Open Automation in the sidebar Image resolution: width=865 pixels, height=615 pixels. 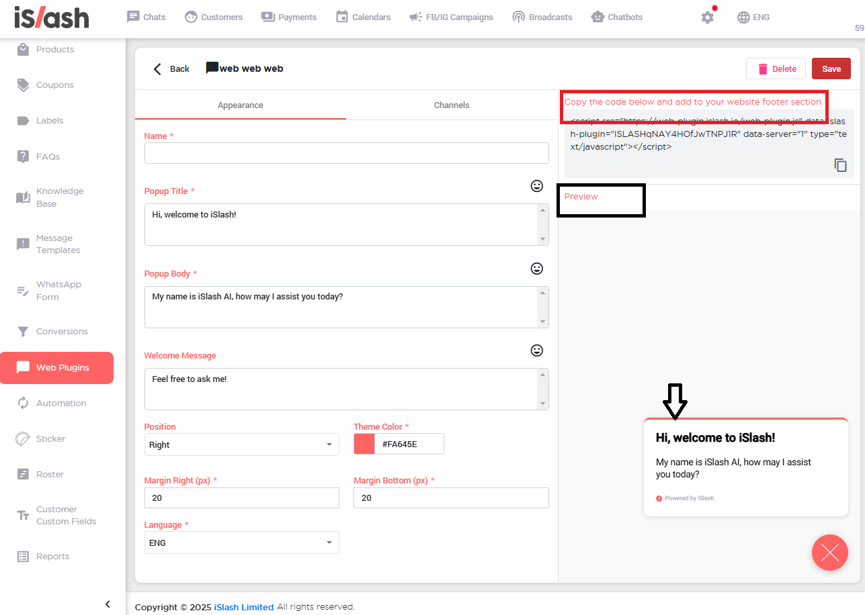pos(60,404)
